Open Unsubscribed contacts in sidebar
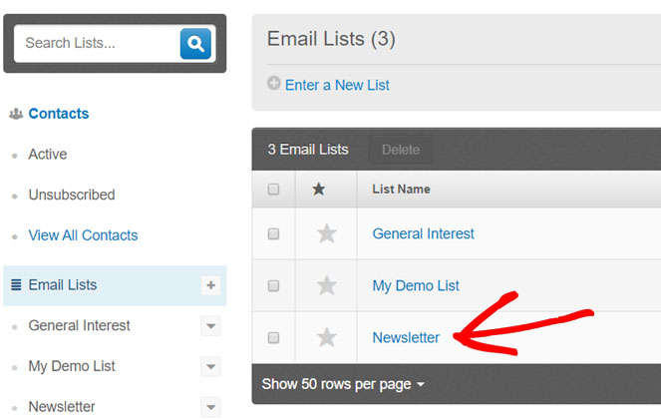The height and width of the screenshot is (419, 661). tap(72, 195)
